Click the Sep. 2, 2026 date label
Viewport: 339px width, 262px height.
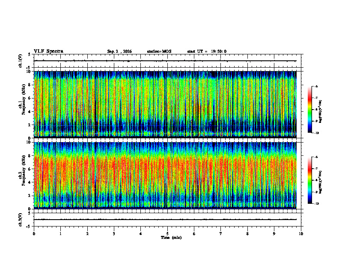pos(119,51)
